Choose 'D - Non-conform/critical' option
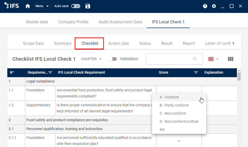This screenshot has width=248, height=147. coord(179,121)
